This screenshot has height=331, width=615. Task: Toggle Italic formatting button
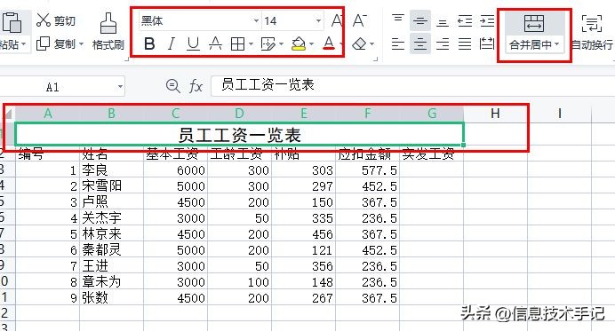(171, 43)
